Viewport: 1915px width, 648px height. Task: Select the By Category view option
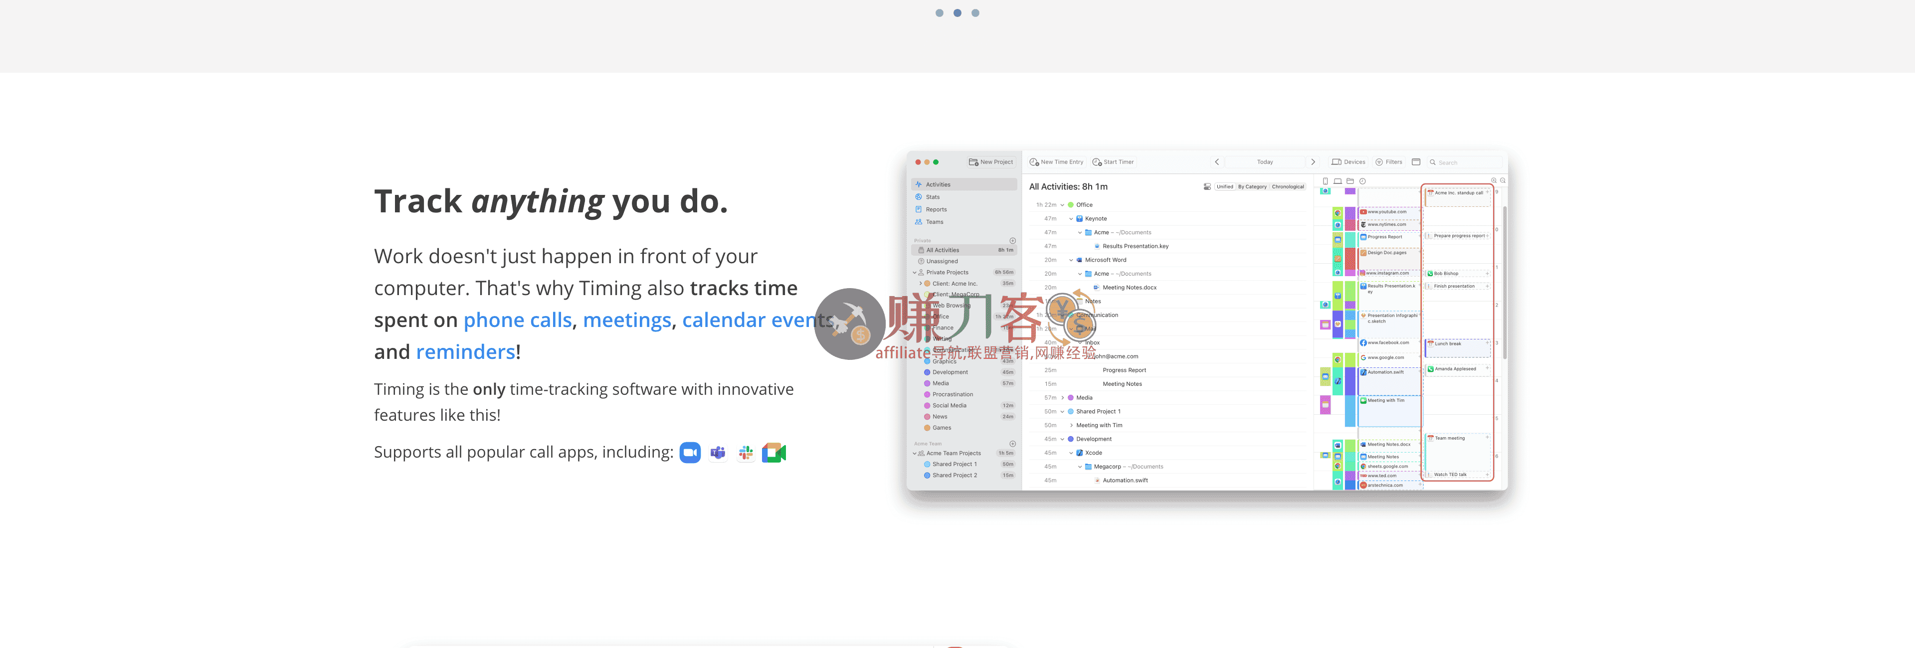1252,186
